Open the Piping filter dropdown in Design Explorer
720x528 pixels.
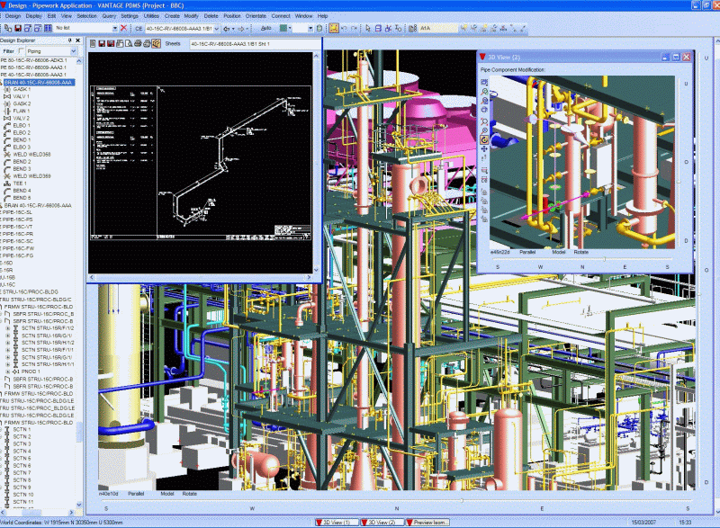click(x=73, y=51)
